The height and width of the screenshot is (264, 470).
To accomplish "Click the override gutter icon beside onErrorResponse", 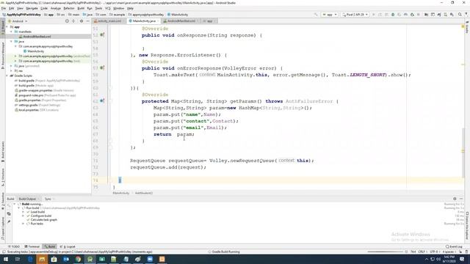I will 102,68.
